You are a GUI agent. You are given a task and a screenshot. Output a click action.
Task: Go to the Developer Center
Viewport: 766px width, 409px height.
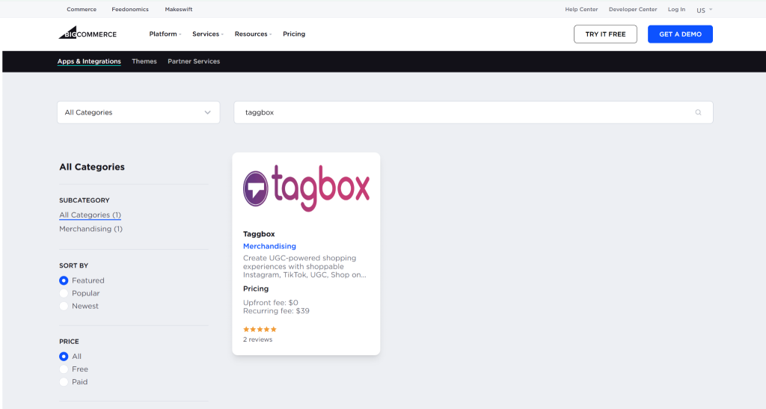click(x=633, y=9)
